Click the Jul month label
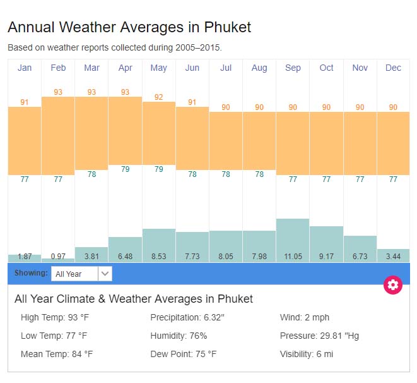417x383 pixels. pyautogui.click(x=226, y=68)
